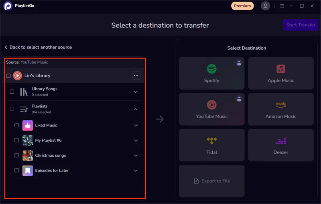
Task: Choose YouTube Music destination card
Action: [212, 109]
